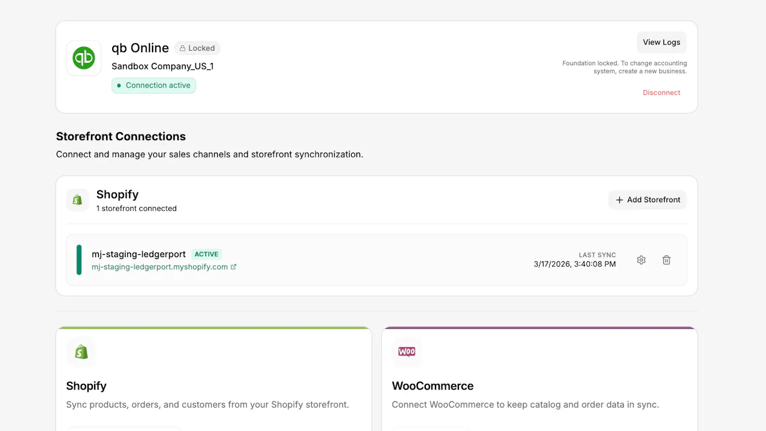Click the Connection active badge

(154, 86)
